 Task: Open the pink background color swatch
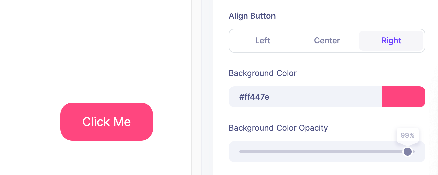[x=404, y=97]
